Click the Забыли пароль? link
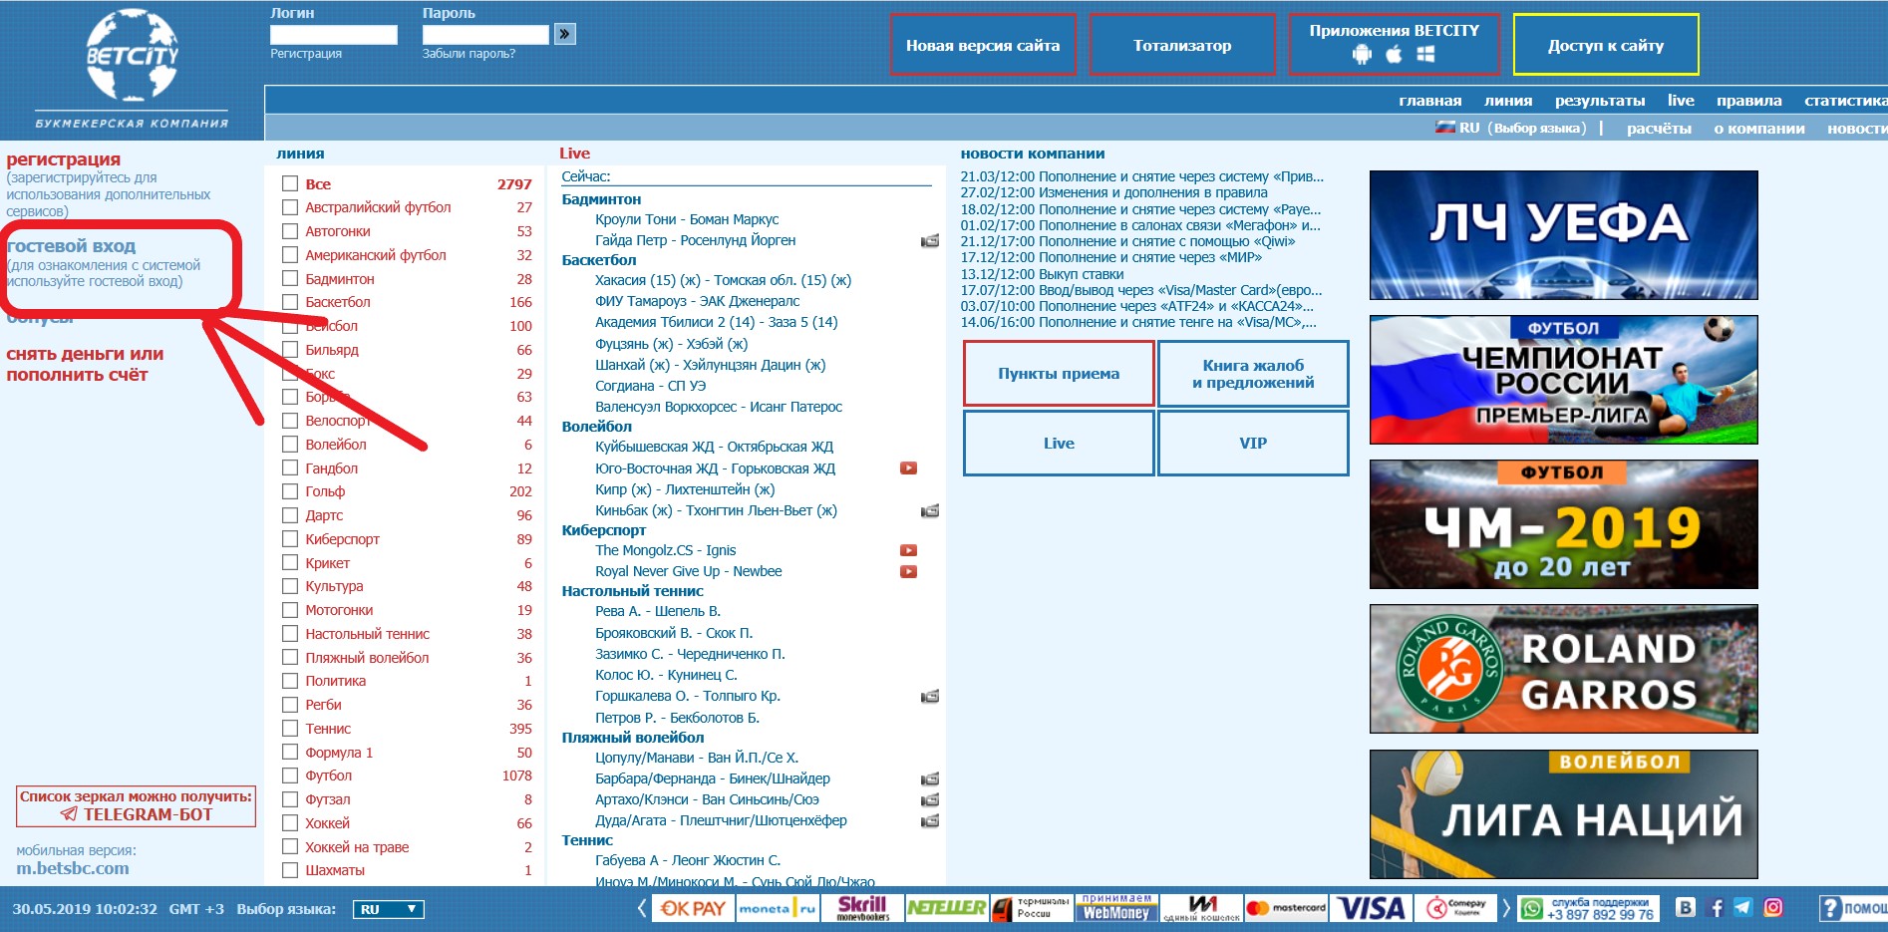The height and width of the screenshot is (932, 1888). click(x=469, y=54)
